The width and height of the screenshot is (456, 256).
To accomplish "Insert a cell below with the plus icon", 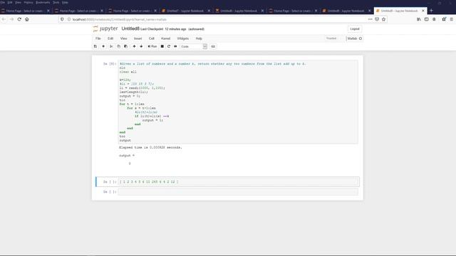I will coord(103,46).
